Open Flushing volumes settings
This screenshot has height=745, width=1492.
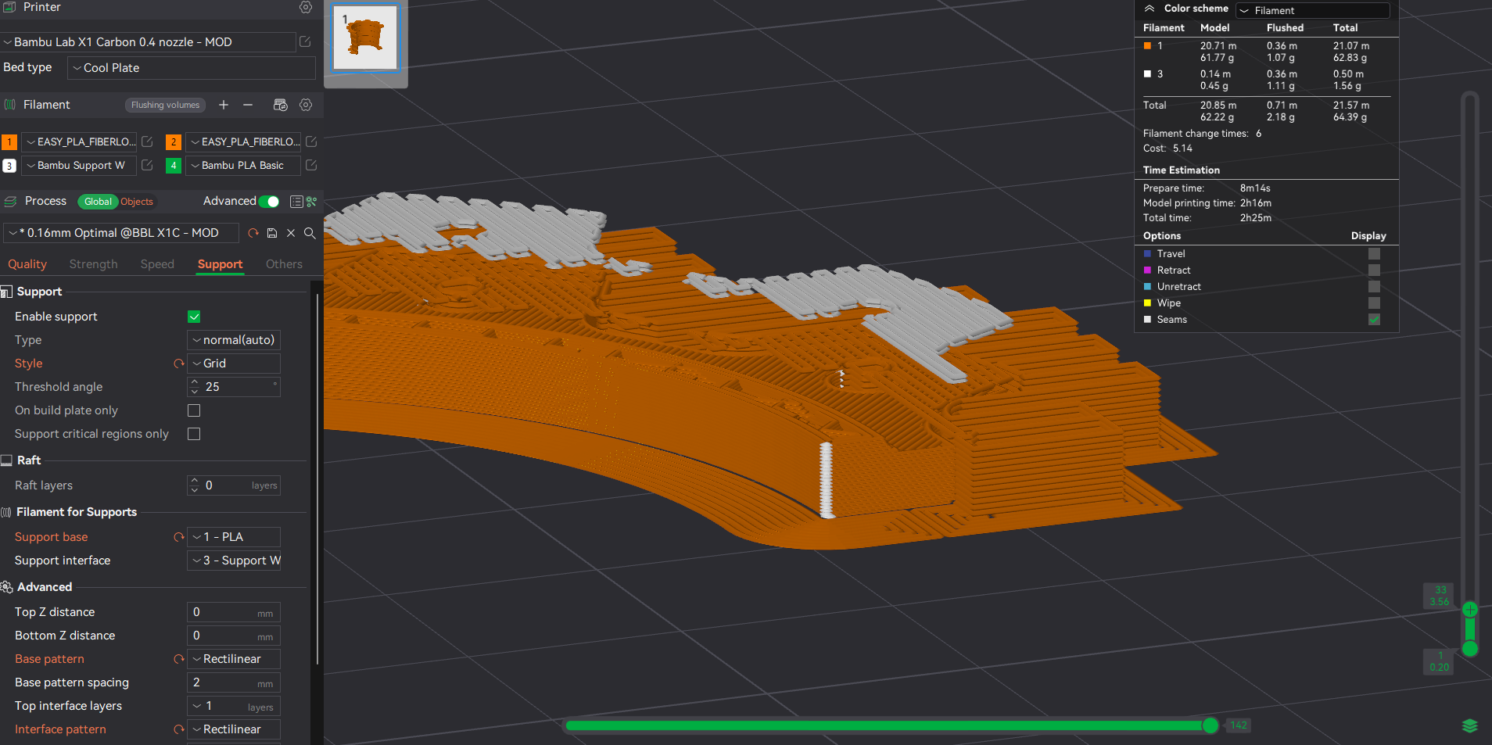point(165,105)
